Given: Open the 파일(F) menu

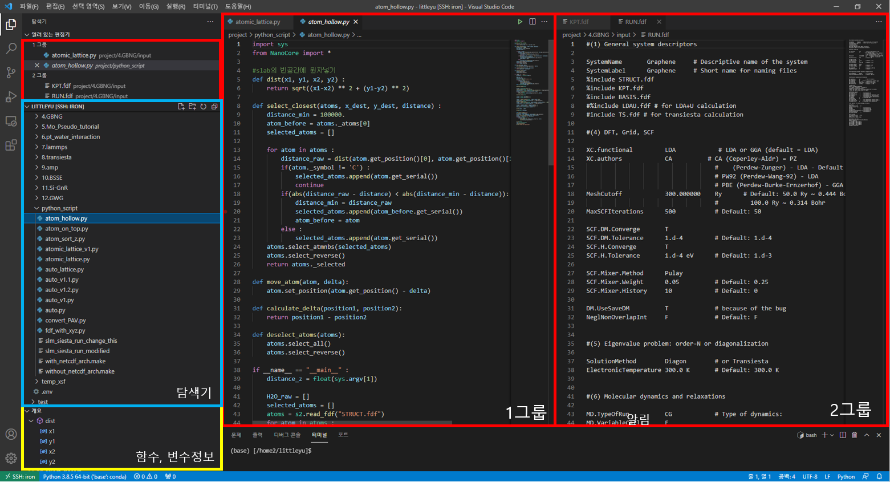Looking at the screenshot, I should [x=29, y=7].
